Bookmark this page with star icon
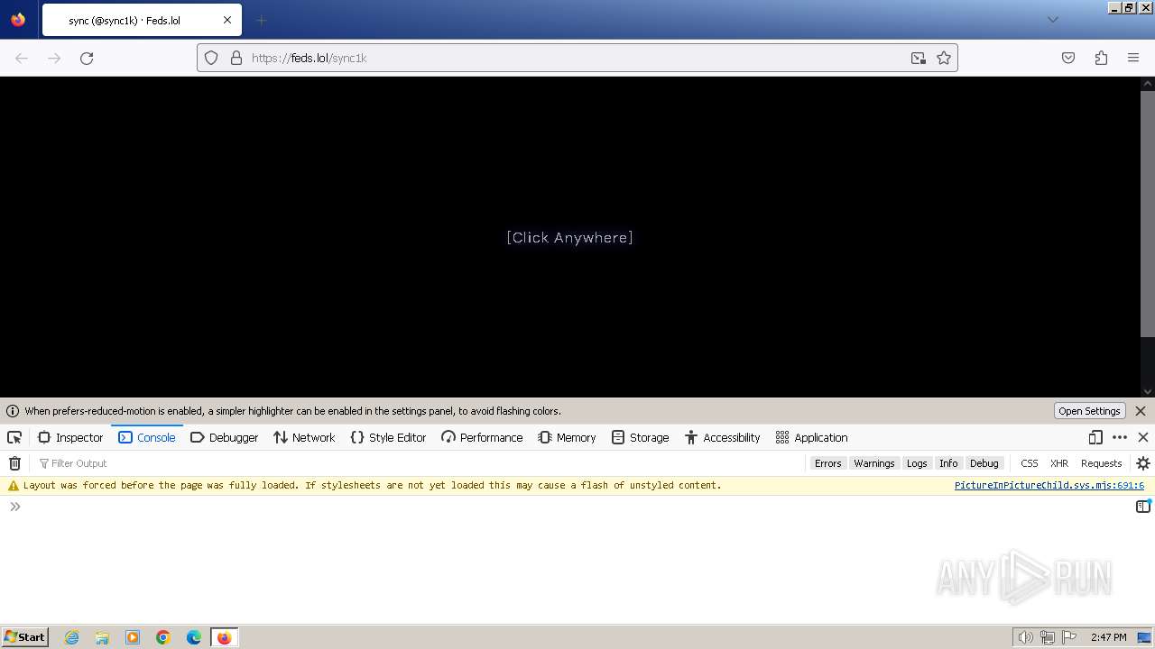Viewport: 1155px width, 649px height. [944, 58]
